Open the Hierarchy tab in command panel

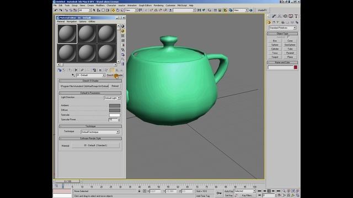click(x=280, y=16)
